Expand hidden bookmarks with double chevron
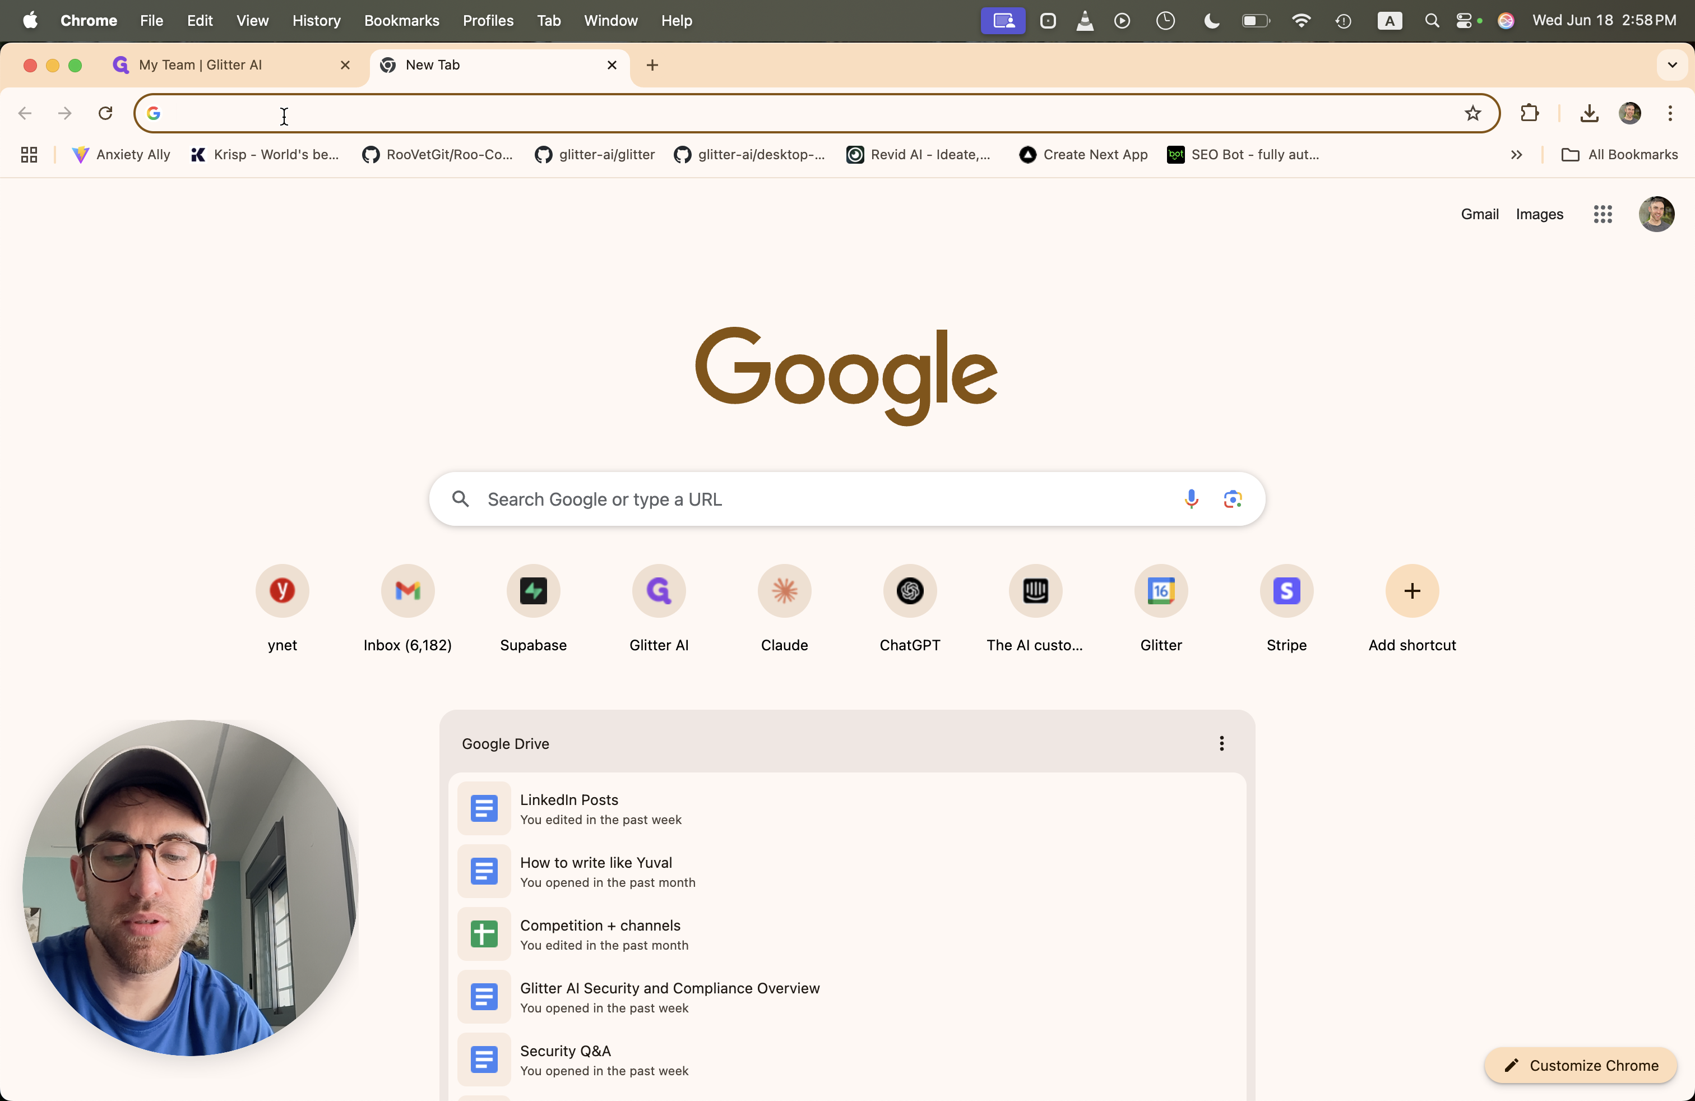The image size is (1695, 1101). [x=1516, y=155]
